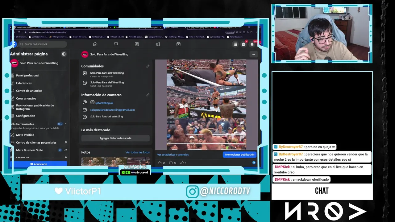Open the Facebook apps grid menu
Viewport: 395px width, 222px height.
235,44
